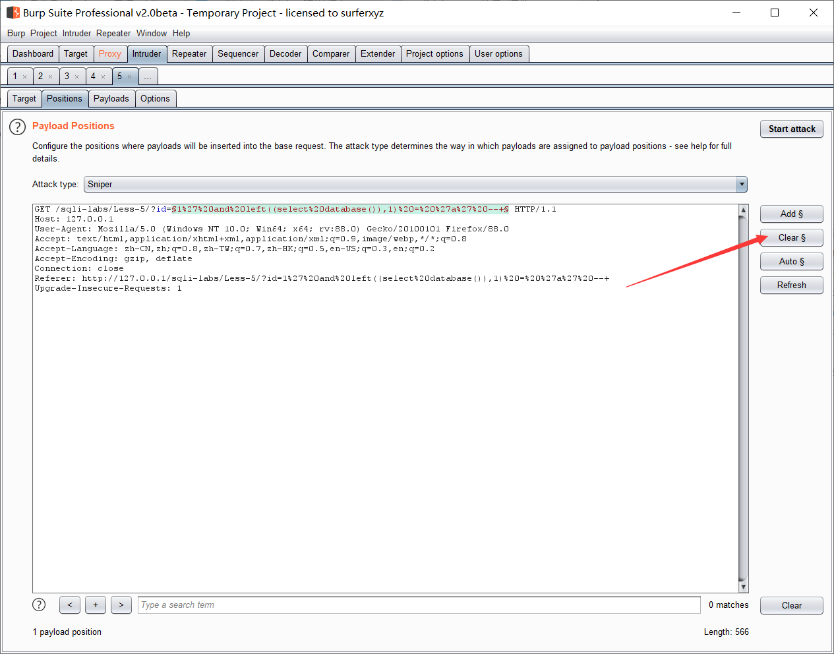Click the Accept-Encoding header line

(113, 258)
